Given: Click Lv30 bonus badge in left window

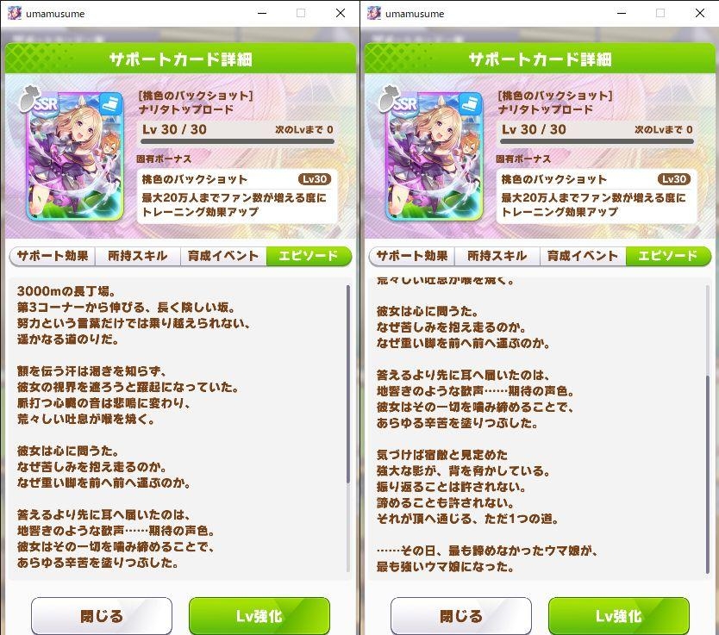Looking at the screenshot, I should (315, 179).
